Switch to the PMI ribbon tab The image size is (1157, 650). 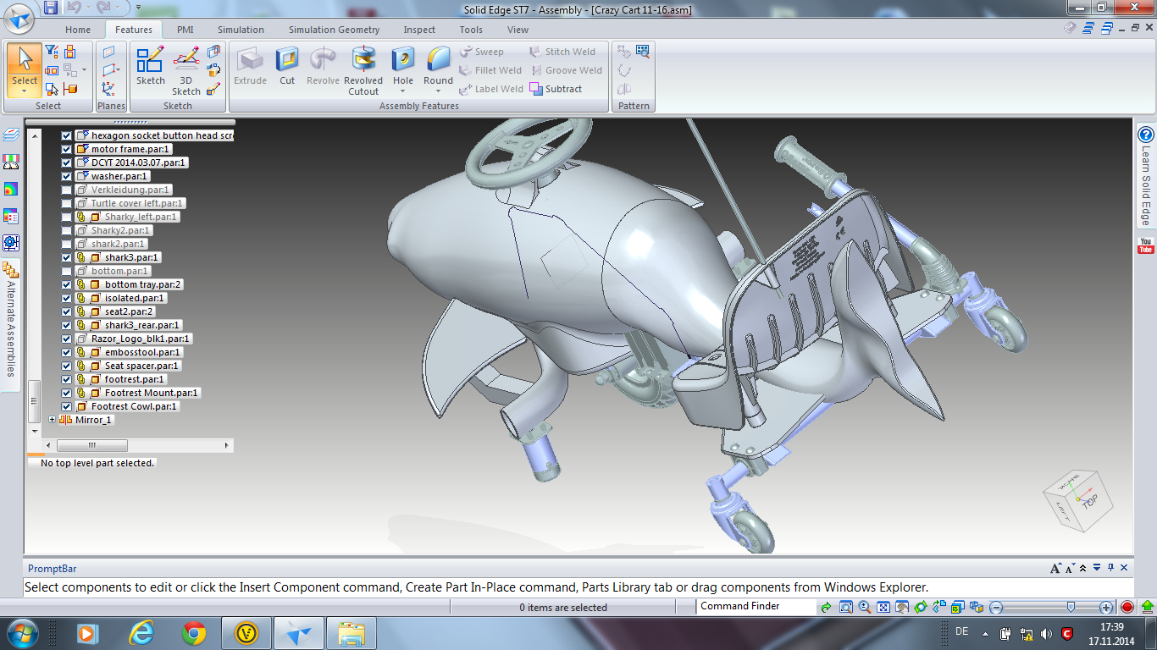(185, 30)
